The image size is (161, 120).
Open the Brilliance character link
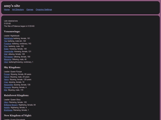(7, 105)
